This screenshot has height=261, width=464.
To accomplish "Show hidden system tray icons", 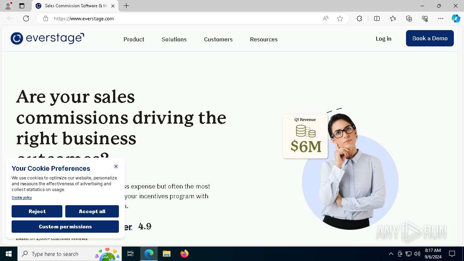I will point(391,254).
